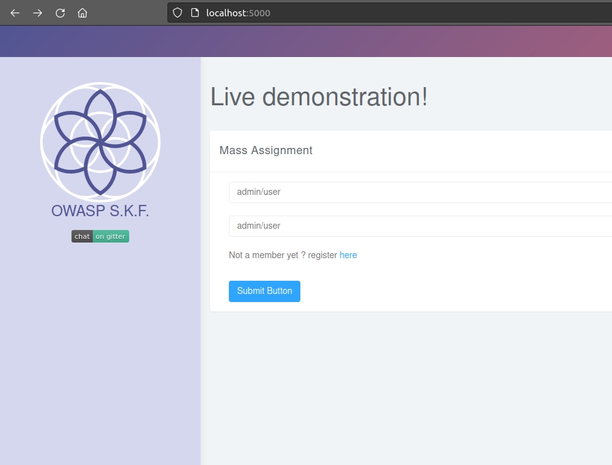Image resolution: width=612 pixels, height=465 pixels.
Task: Focus the localhost:5000 address bar
Action: click(x=376, y=13)
